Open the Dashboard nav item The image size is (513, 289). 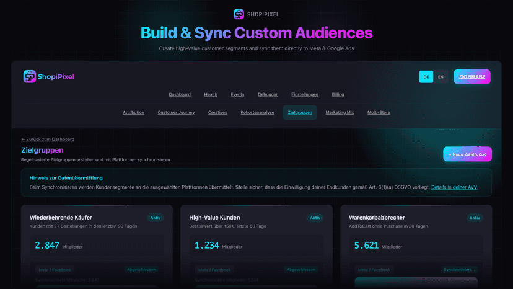[180, 94]
